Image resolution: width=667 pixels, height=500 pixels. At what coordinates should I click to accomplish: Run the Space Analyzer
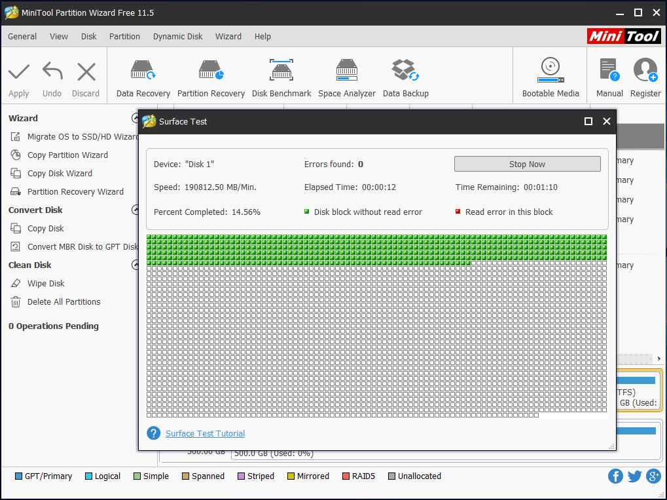[x=346, y=75]
